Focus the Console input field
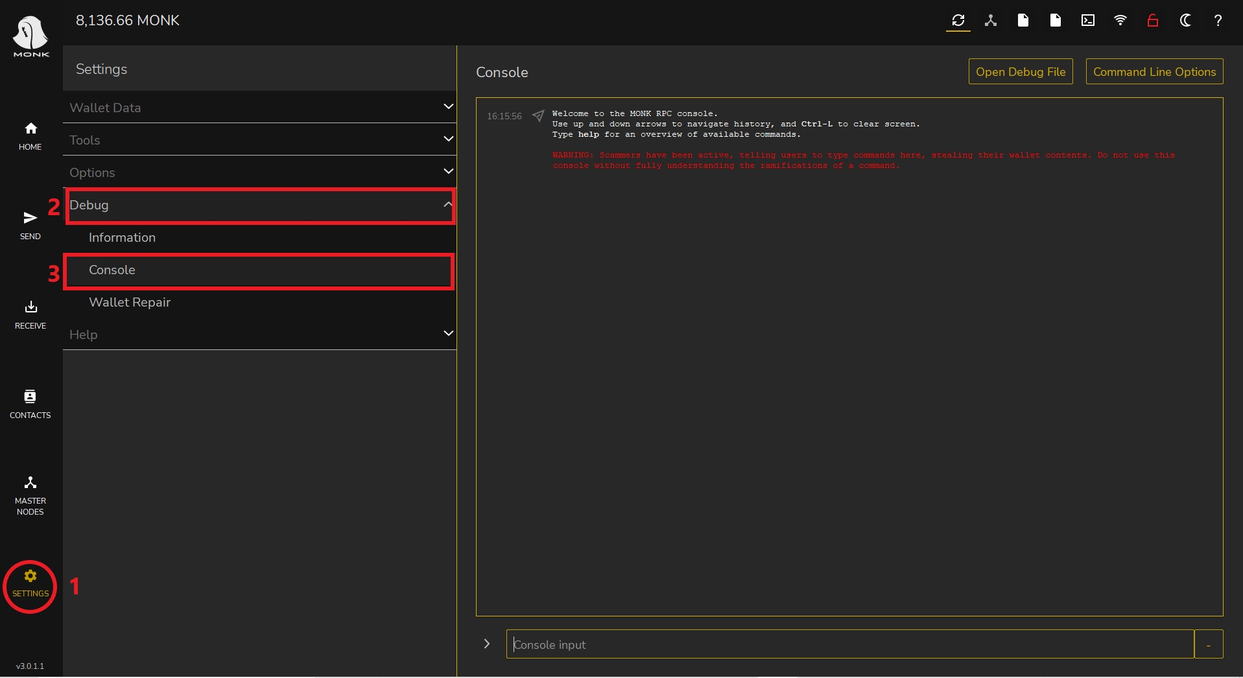This screenshot has height=678, width=1243. pyautogui.click(x=850, y=644)
